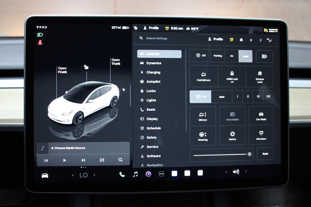The image size is (311, 207).
Task: Select Charging in settings sidebar
Action: pos(153,72)
